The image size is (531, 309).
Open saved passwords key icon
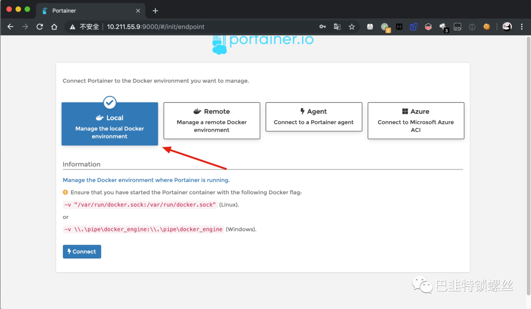point(323,27)
